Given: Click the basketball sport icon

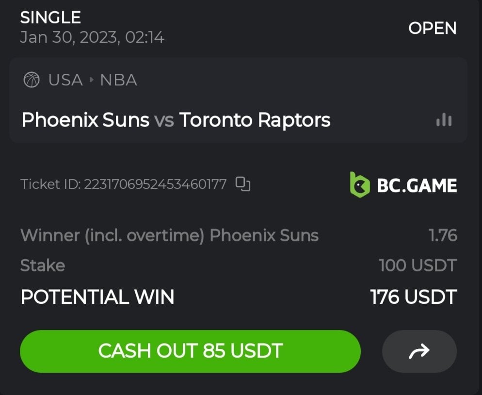Looking at the screenshot, I should click(x=32, y=80).
